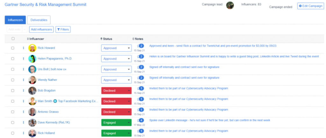Open Mari Smith's Declined status dropdown
Image resolution: width=326 pixels, height=138 pixels.
point(117,101)
